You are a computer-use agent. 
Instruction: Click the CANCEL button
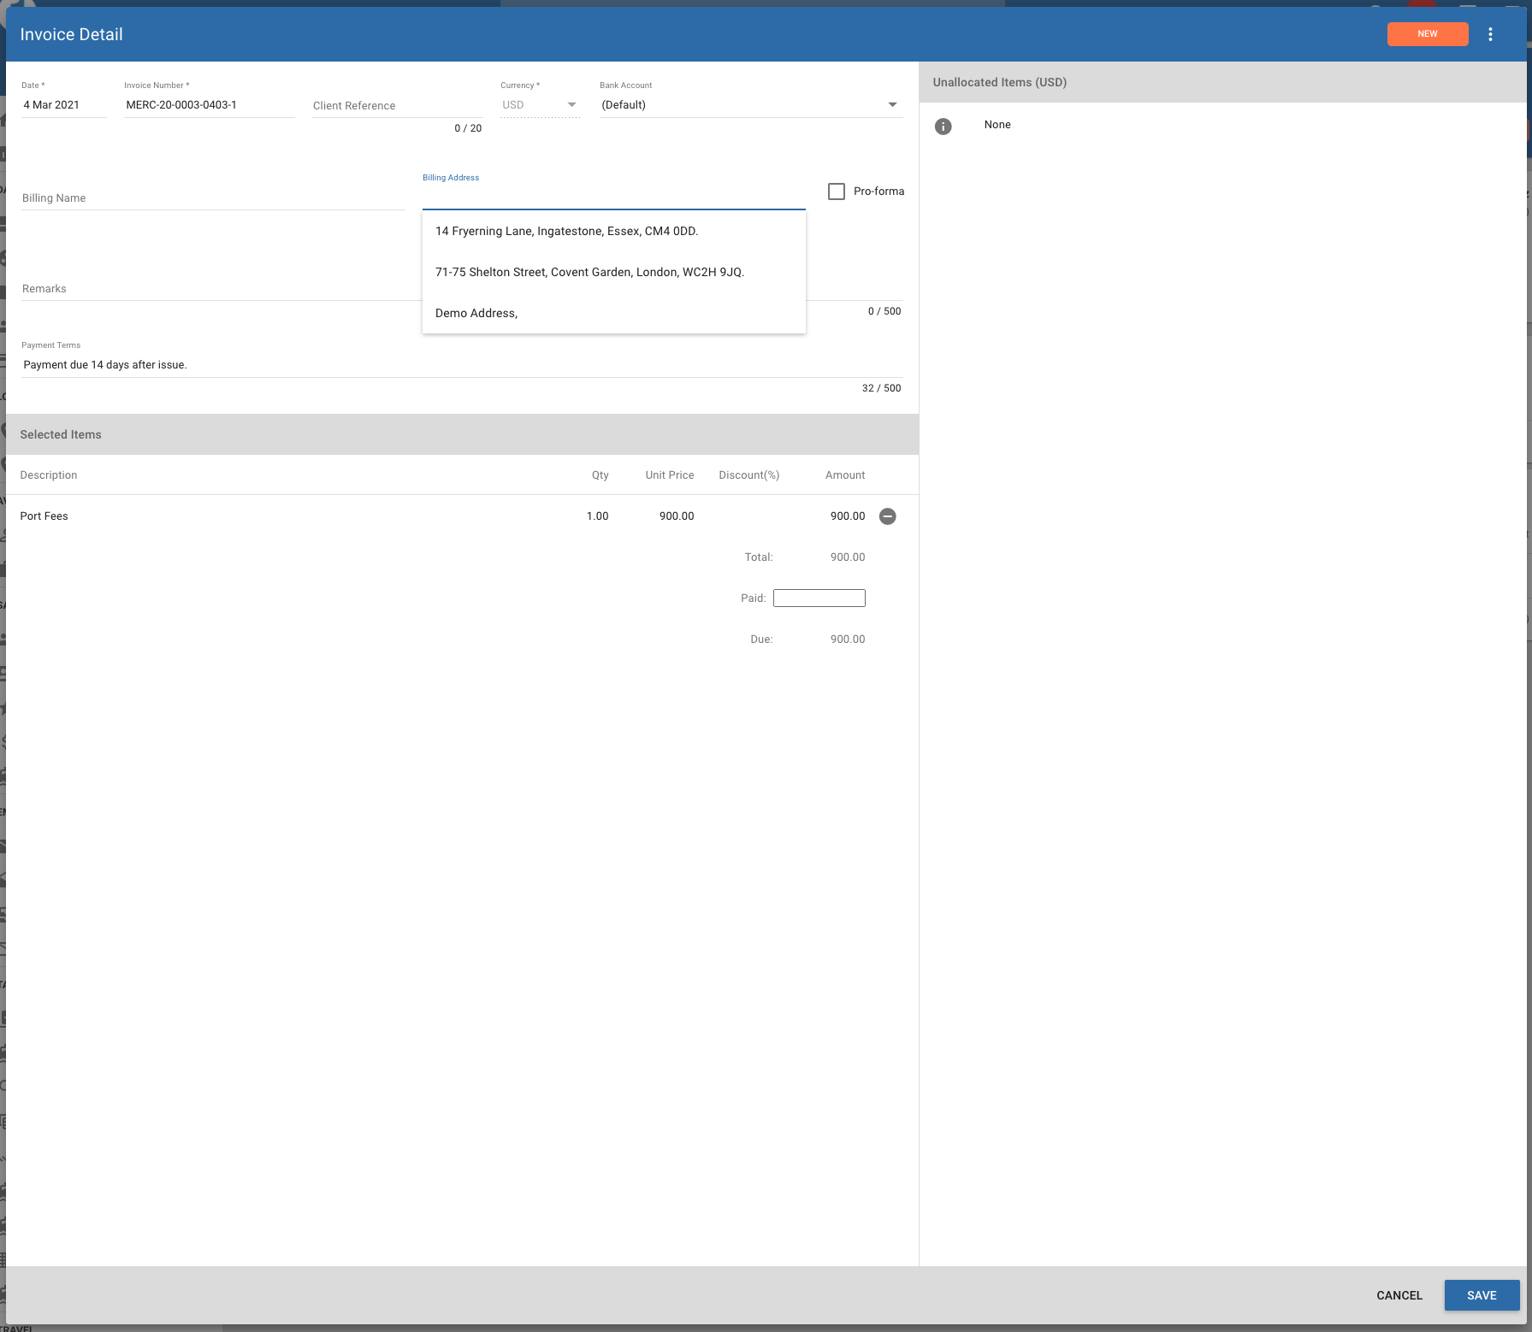point(1399,1295)
